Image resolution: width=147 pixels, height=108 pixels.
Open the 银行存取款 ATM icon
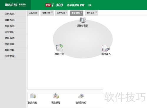[x=82, y=20]
